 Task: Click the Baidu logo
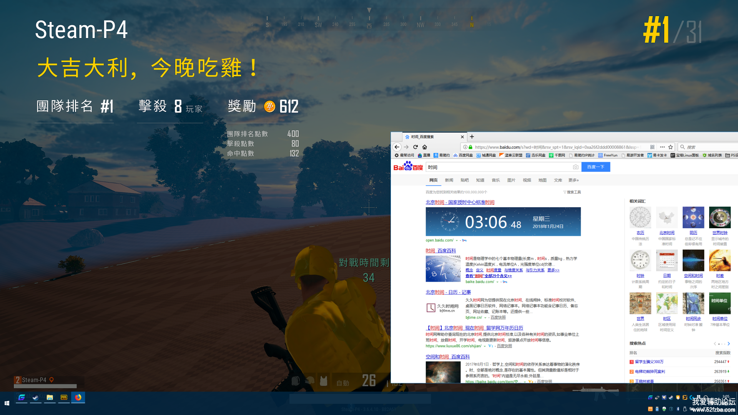pyautogui.click(x=408, y=166)
